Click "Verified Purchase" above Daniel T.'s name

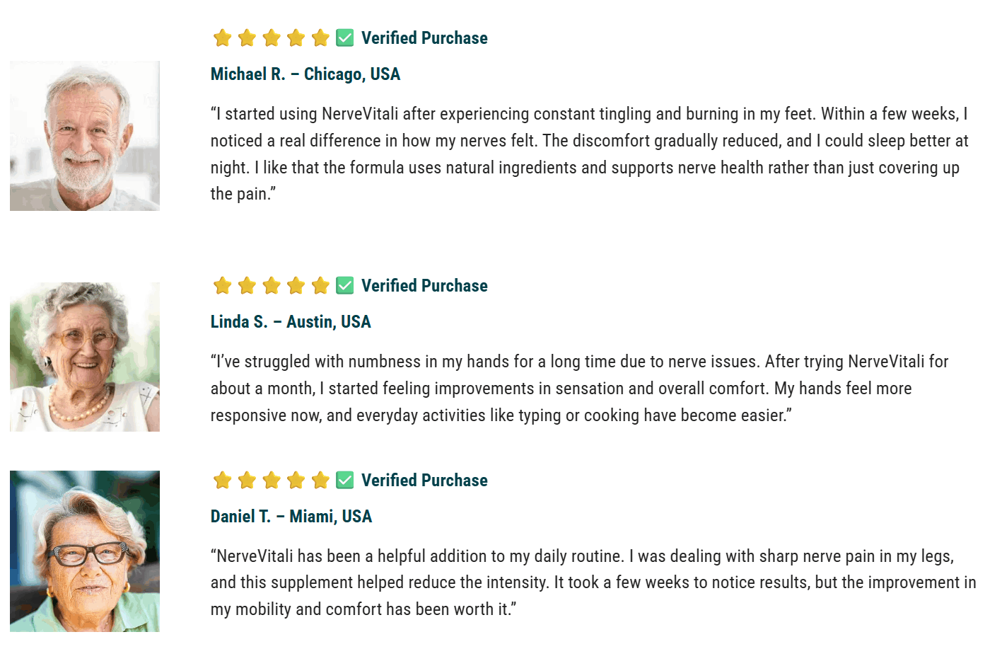pyautogui.click(x=424, y=481)
